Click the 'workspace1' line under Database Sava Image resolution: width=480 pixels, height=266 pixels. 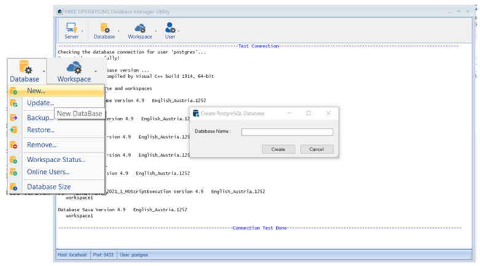tap(79, 216)
